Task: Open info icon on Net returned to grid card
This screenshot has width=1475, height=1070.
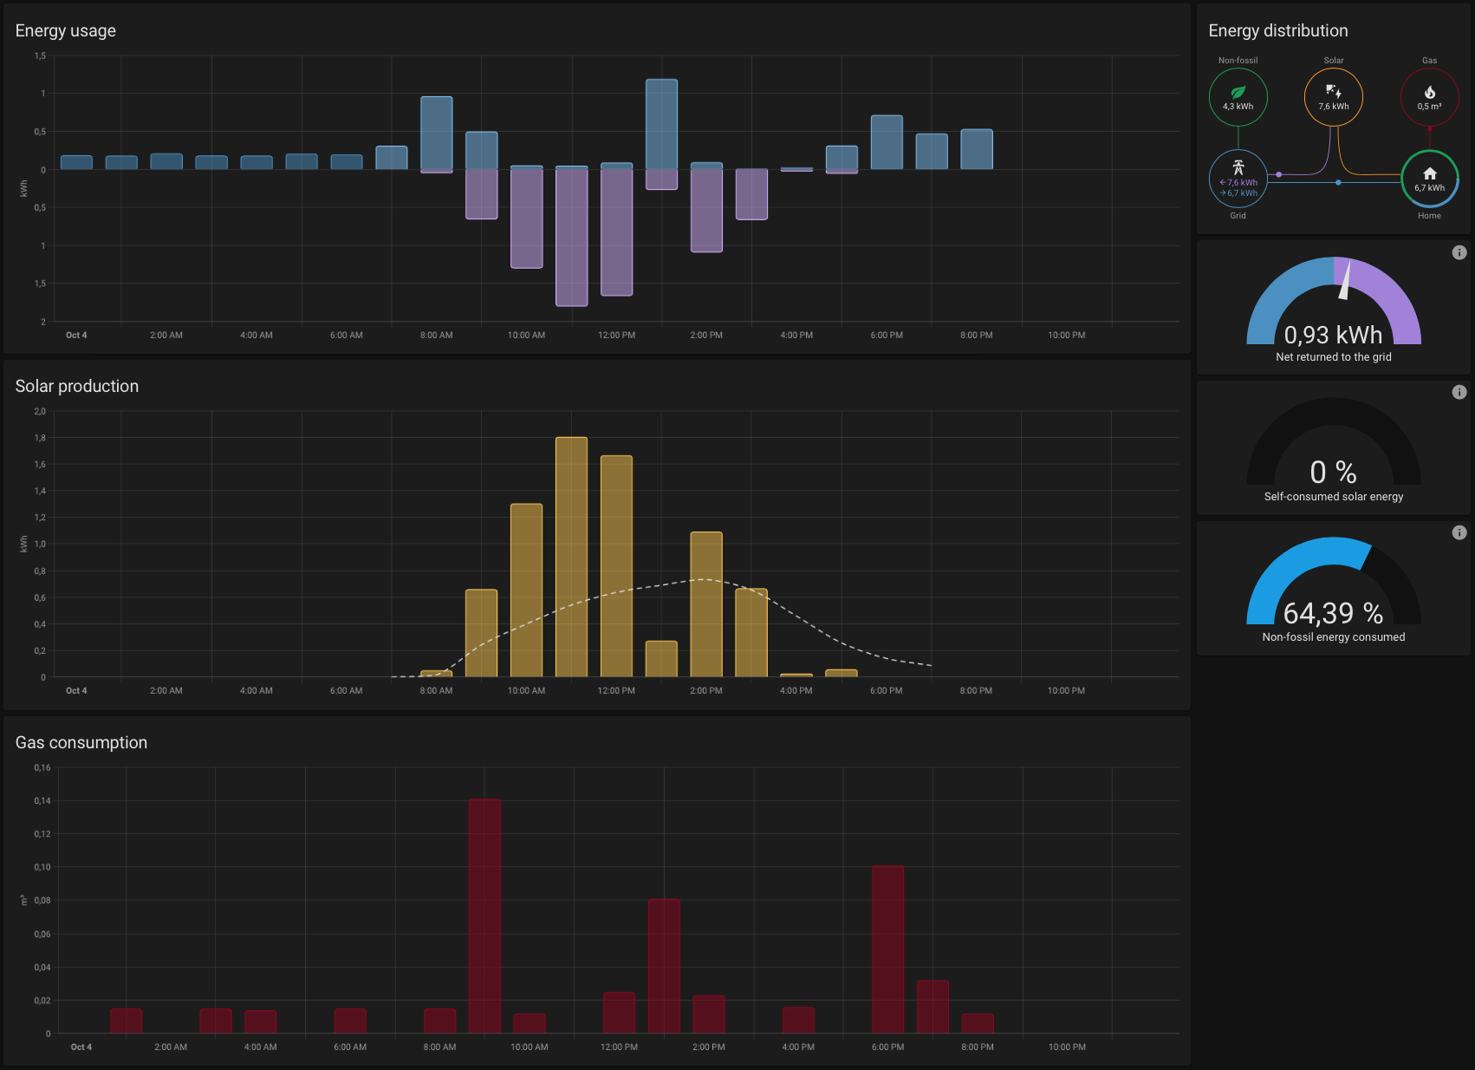Action: tap(1459, 252)
